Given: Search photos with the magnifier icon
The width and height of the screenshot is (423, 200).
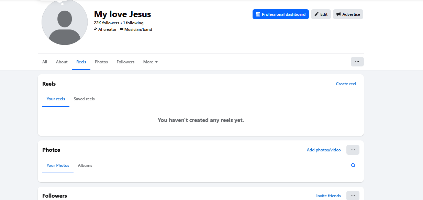Looking at the screenshot, I should [x=353, y=165].
